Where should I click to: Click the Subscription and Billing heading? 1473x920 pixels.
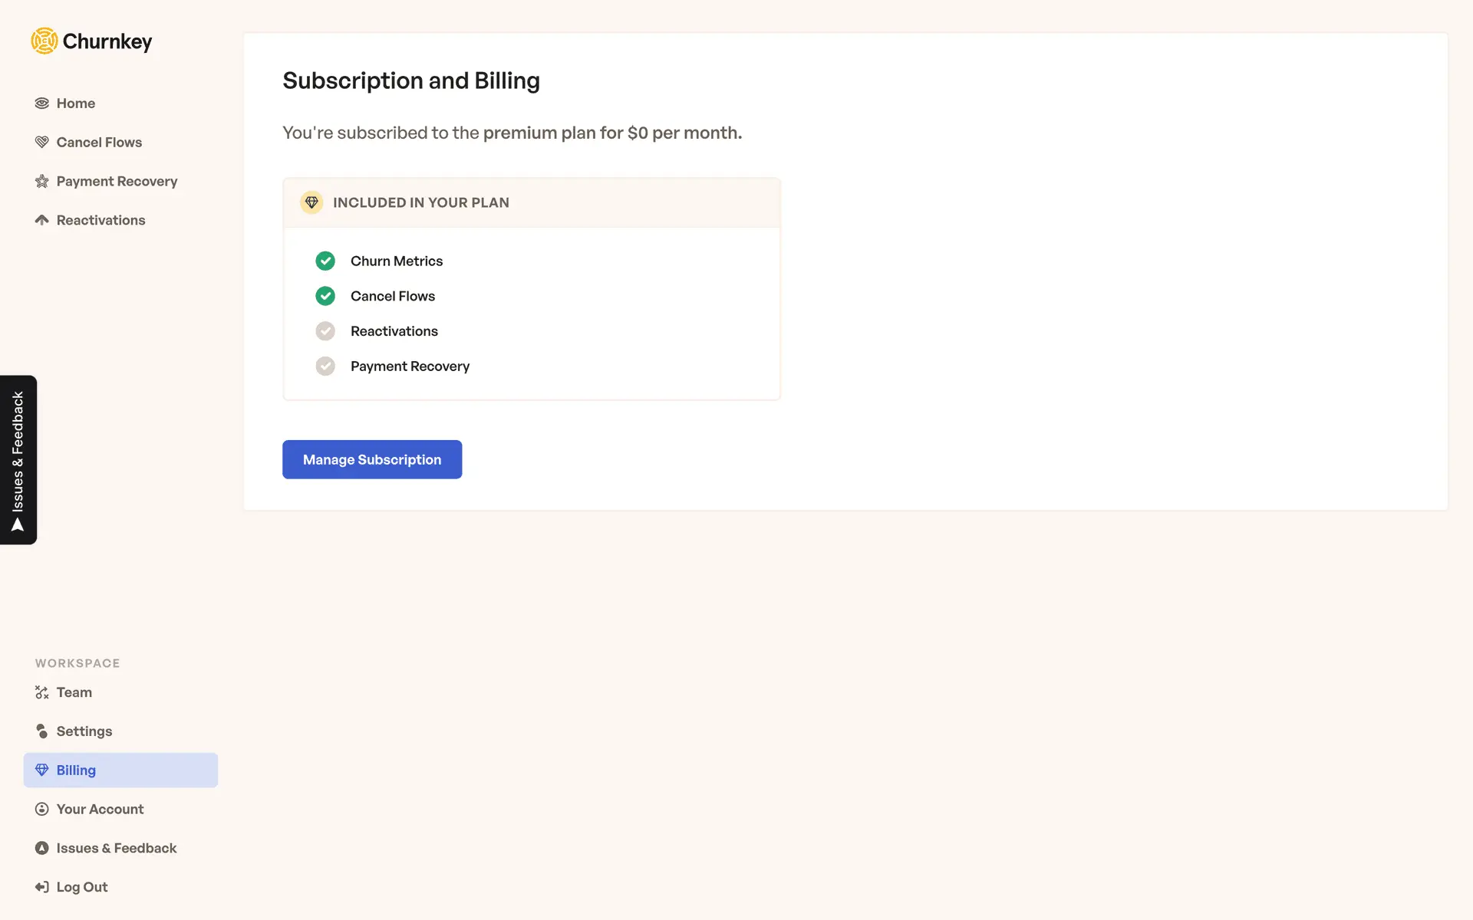pos(411,81)
